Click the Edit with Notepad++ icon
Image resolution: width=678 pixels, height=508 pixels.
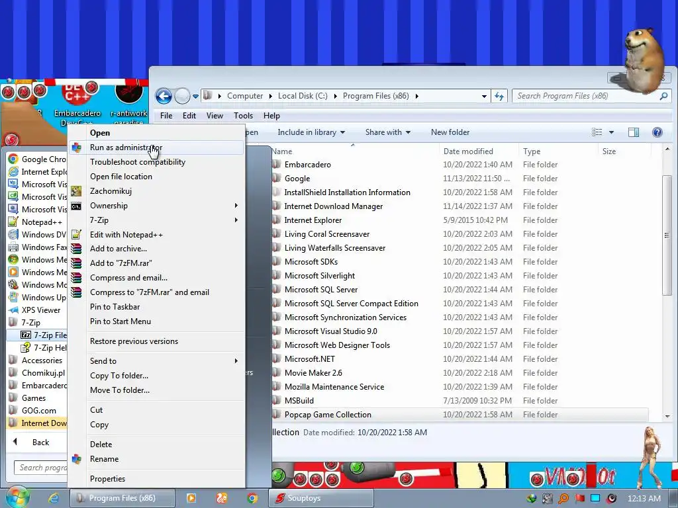point(76,235)
